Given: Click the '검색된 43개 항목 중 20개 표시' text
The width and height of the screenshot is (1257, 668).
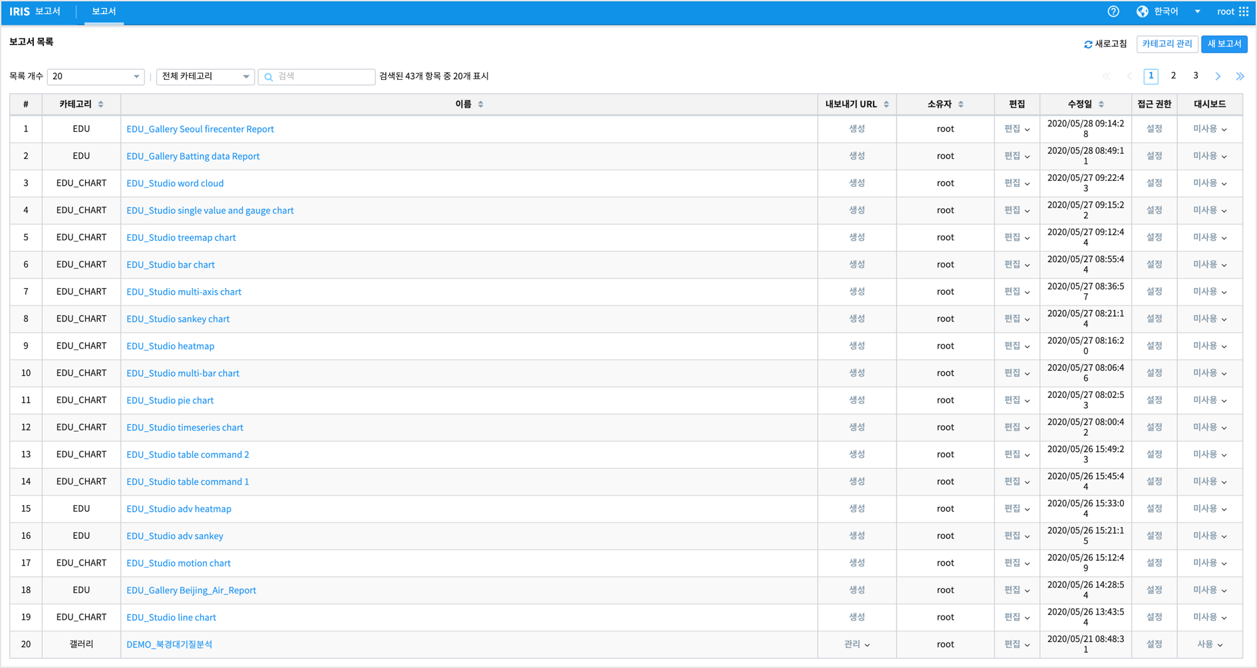Looking at the screenshot, I should click(x=434, y=77).
